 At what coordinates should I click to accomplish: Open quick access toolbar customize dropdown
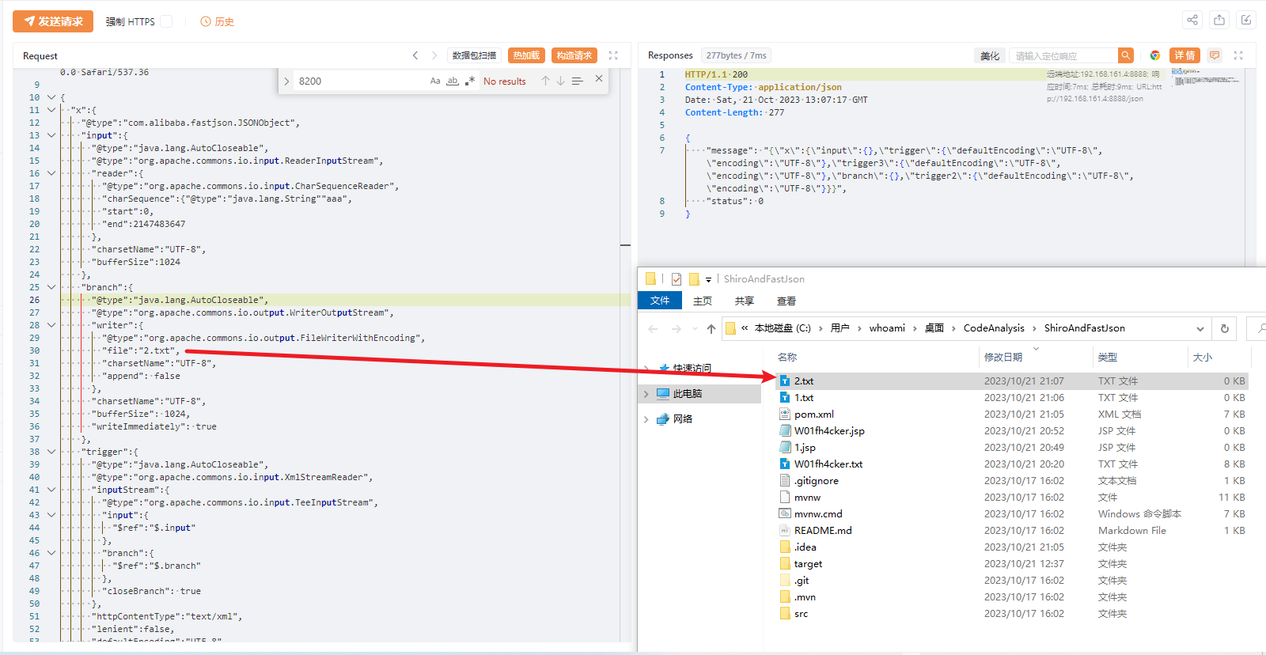[x=708, y=279]
